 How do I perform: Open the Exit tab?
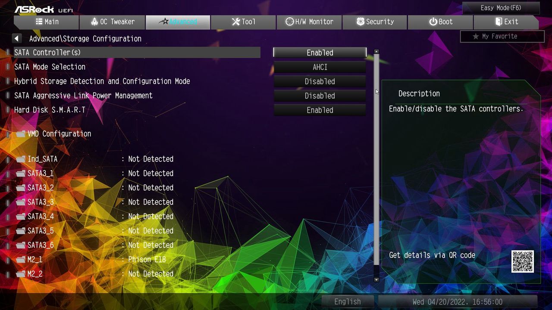tap(506, 22)
